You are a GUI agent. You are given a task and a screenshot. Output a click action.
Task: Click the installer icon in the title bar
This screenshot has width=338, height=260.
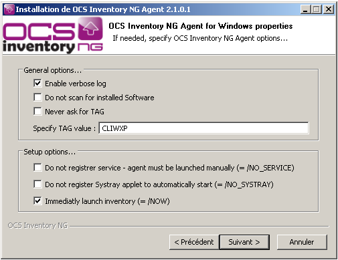click(x=9, y=9)
